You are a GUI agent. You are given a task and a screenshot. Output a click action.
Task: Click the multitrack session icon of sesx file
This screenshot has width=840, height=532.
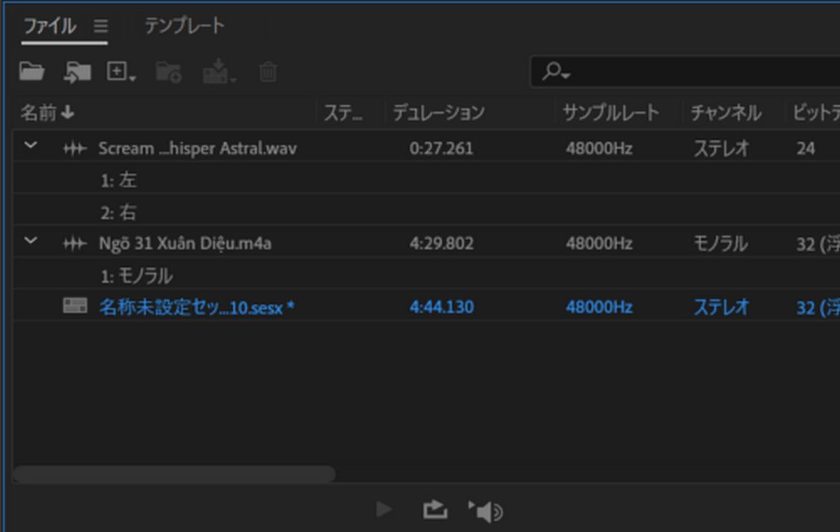click(x=75, y=305)
